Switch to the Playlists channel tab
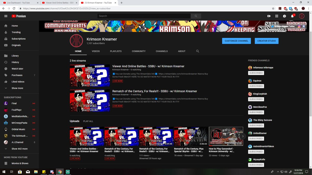312x175 pixels. coord(116,51)
